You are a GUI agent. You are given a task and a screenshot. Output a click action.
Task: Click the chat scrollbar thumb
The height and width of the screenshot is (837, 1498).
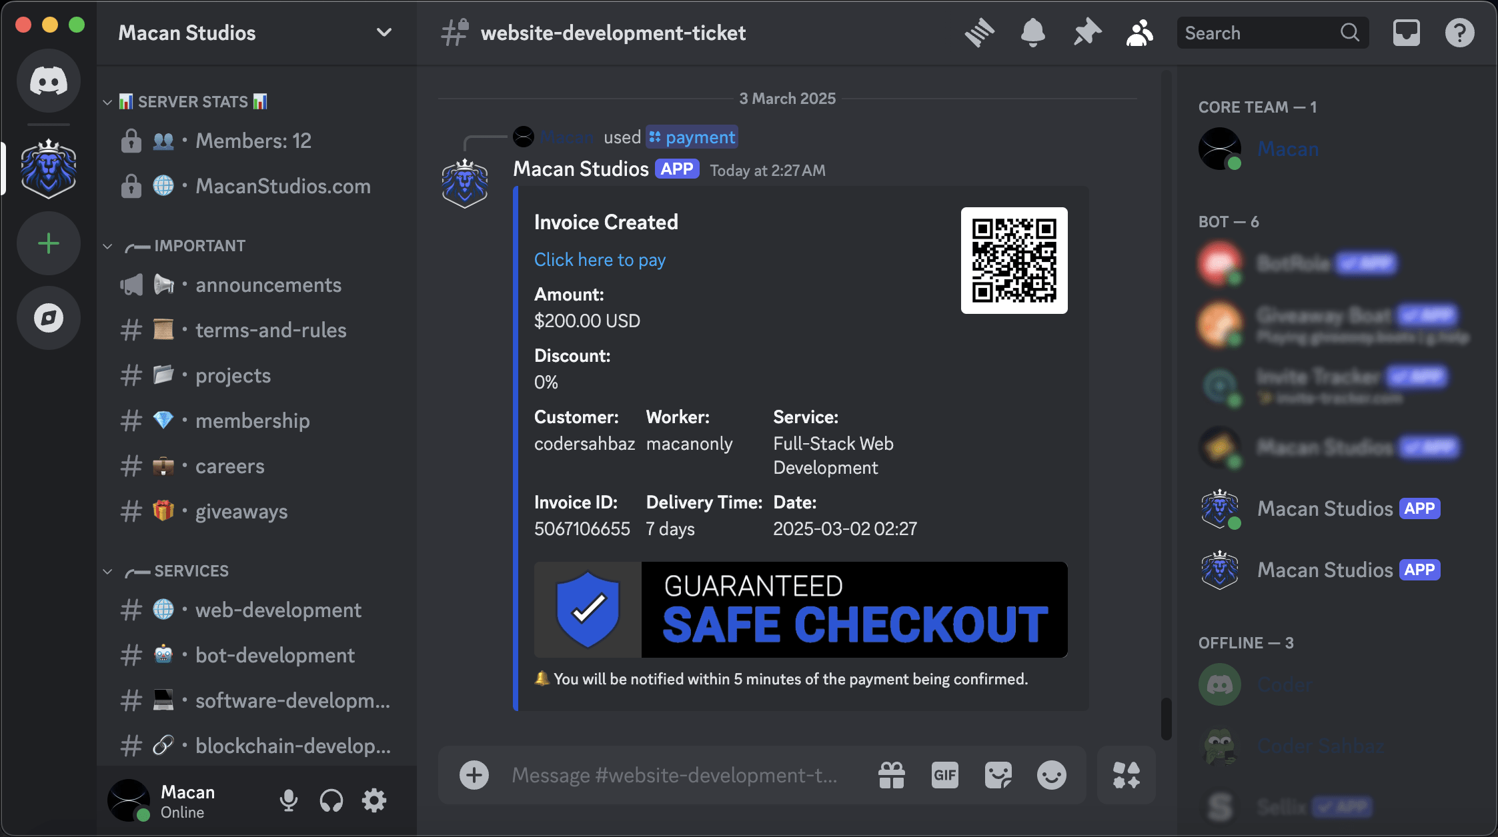[x=1166, y=718]
